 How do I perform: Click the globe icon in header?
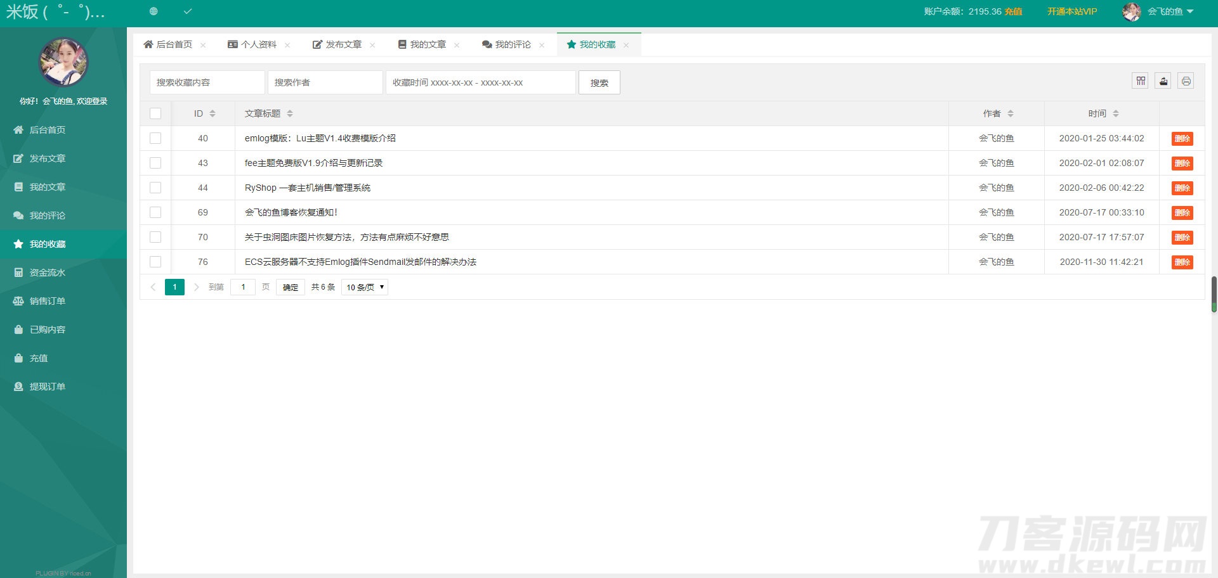tap(154, 11)
